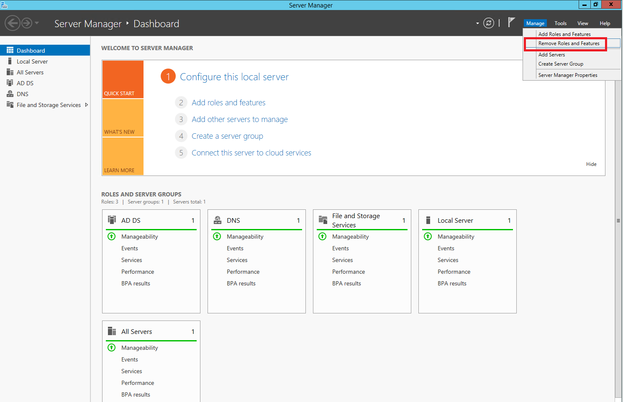Open BPA results in DNS tile
Screen dimensions: 623x402
pos(241,284)
